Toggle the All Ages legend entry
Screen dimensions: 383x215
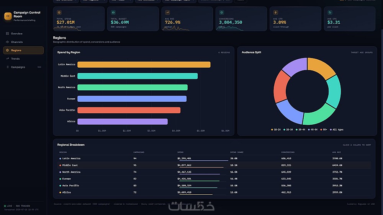click(x=337, y=130)
